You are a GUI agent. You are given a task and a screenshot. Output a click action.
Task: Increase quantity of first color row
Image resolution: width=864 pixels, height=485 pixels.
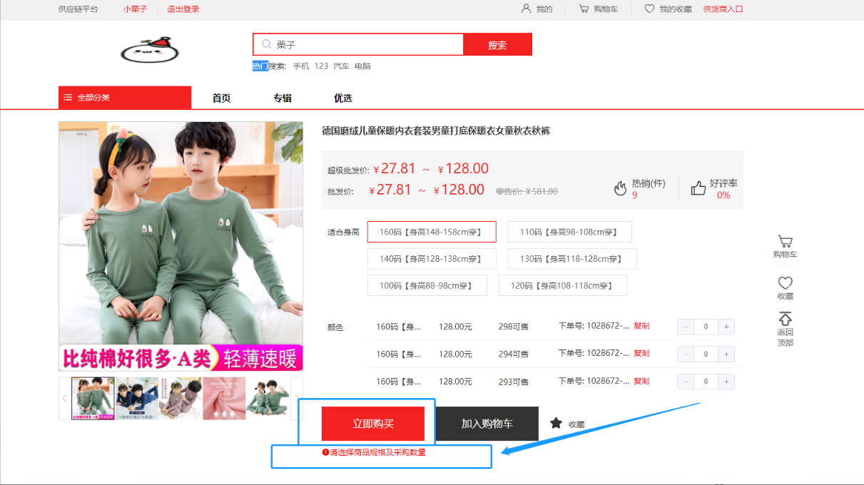(726, 327)
